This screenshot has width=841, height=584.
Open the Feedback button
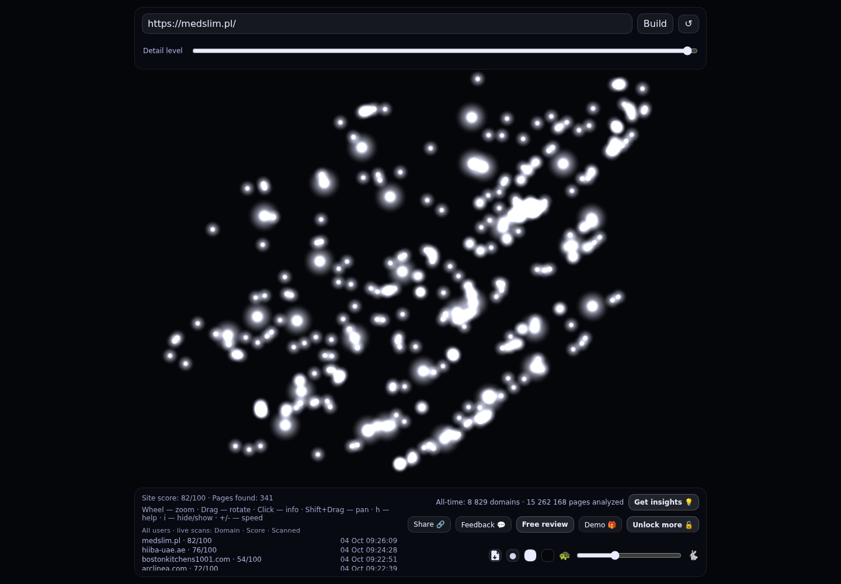pos(483,524)
